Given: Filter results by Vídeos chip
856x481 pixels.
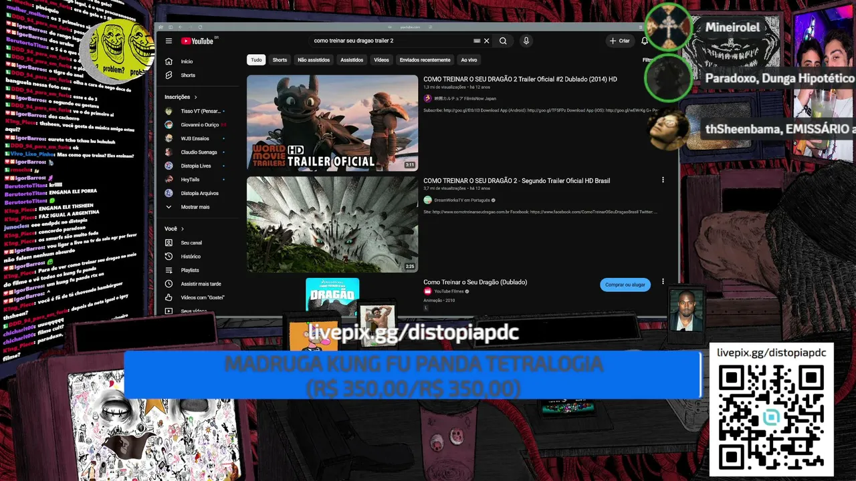Looking at the screenshot, I should 381,60.
